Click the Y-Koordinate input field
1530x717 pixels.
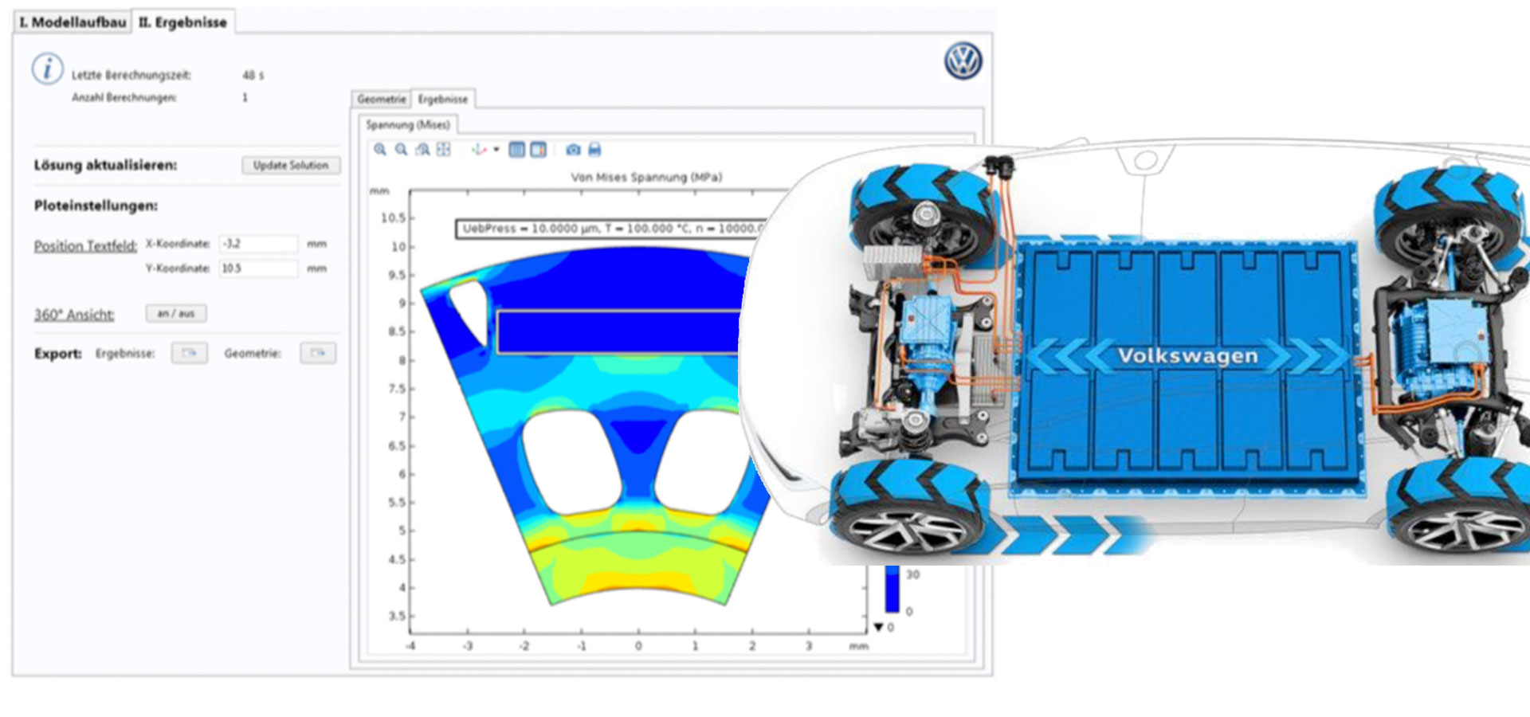point(258,268)
